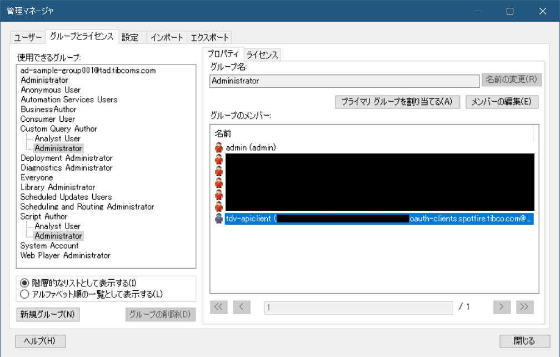Screen dimensions: 560x357
Task: Click the page number input field
Action: (x=358, y=308)
